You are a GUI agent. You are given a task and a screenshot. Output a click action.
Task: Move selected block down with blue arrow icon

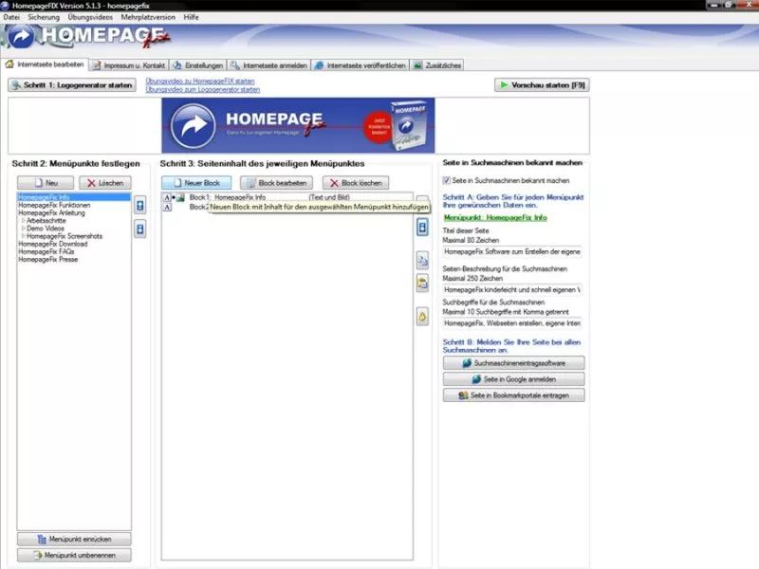pyautogui.click(x=422, y=228)
